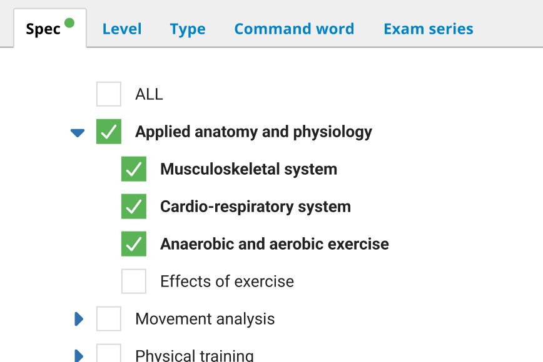Click the Movement analysis label text

(205, 319)
